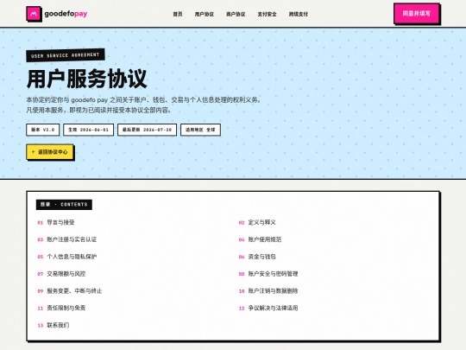The height and width of the screenshot is (350, 466).
Task: Jump to section 13 联系我们
Action: (54, 325)
